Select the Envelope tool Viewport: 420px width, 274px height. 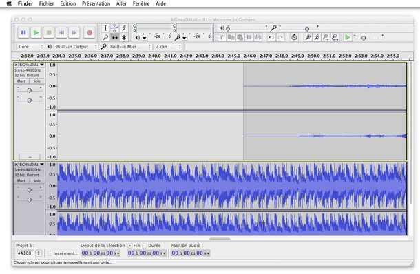tap(115, 28)
